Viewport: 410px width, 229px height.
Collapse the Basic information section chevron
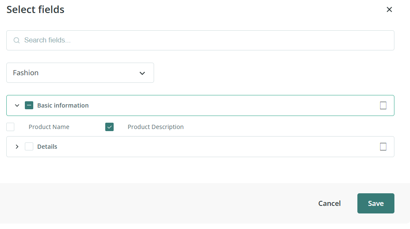pos(17,105)
